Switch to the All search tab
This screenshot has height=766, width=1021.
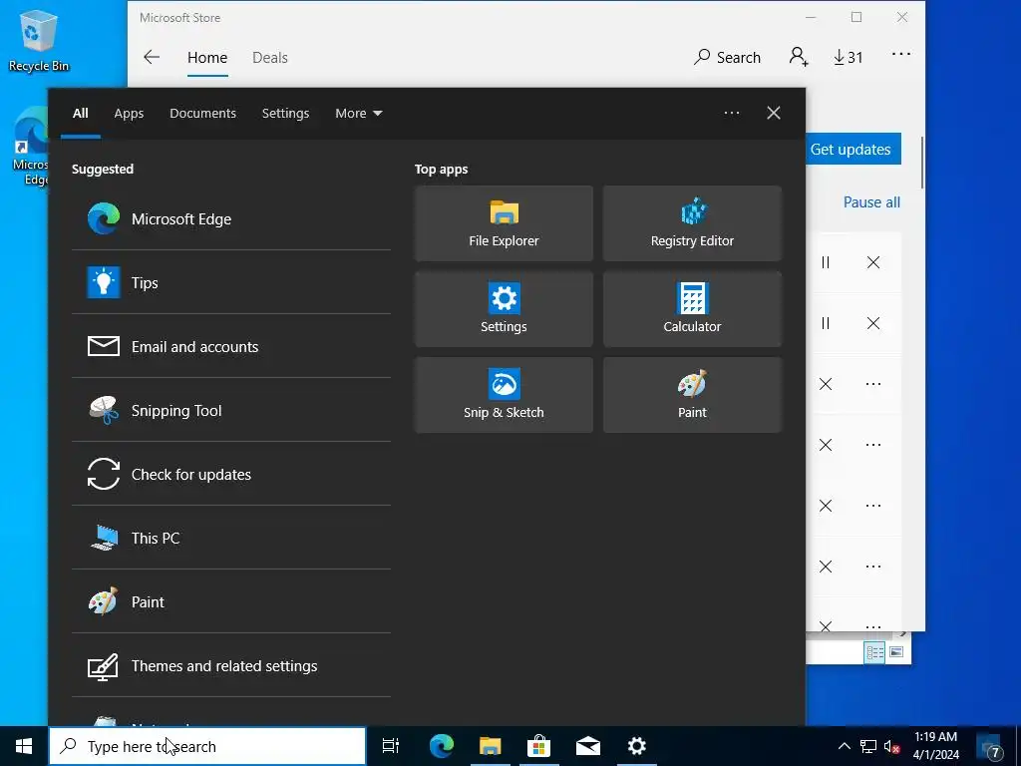point(81,114)
